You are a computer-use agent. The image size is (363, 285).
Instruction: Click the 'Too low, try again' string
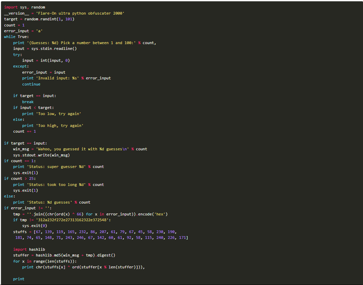(x=58, y=114)
